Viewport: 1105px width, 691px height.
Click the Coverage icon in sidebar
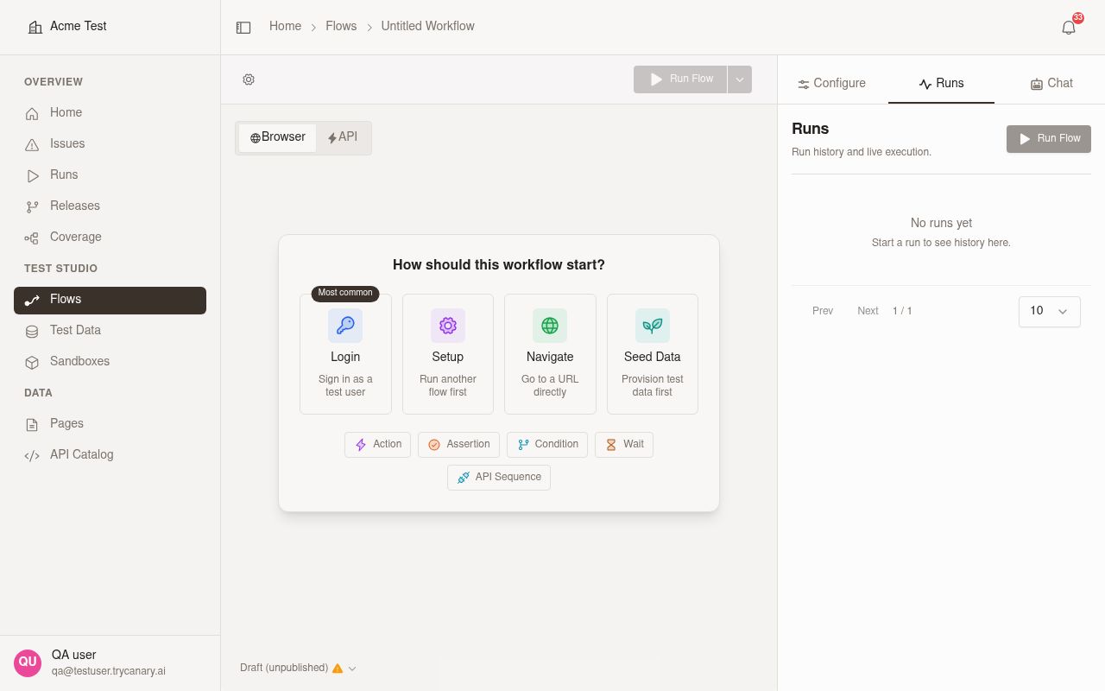pyautogui.click(x=32, y=238)
